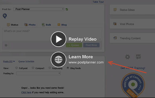Viewport: 155px width, 98px height.
Task: Select the Repeating view radio button
Action: click(x=50, y=68)
